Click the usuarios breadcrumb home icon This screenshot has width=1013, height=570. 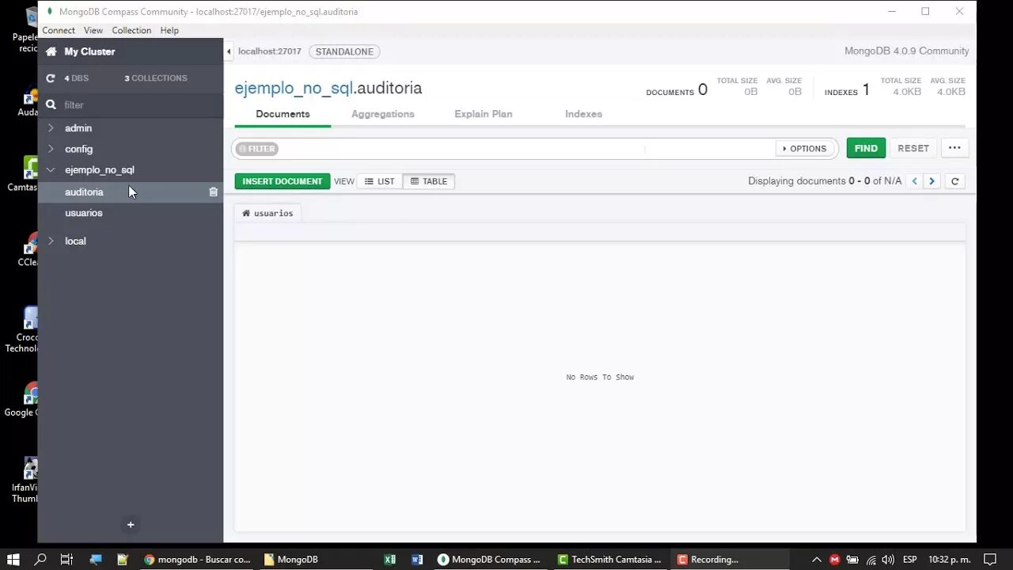[x=246, y=213]
